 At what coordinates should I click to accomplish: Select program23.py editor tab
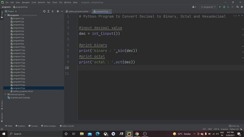click(102, 11)
